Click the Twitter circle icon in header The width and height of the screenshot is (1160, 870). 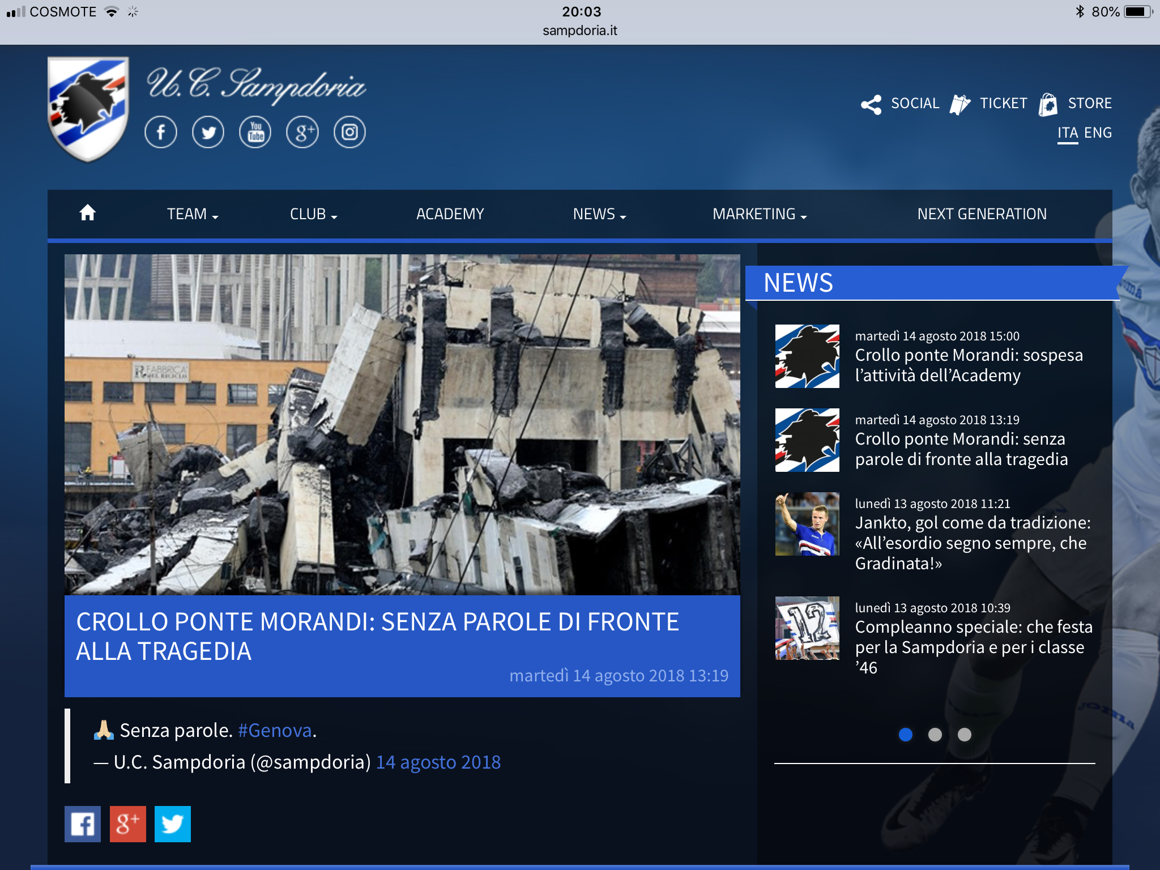coord(208,133)
